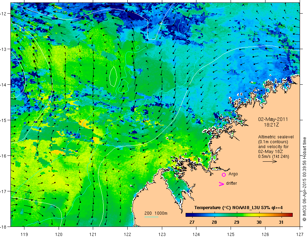Click latitude axis label -15
The width and height of the screenshot is (307, 237).
(4, 120)
